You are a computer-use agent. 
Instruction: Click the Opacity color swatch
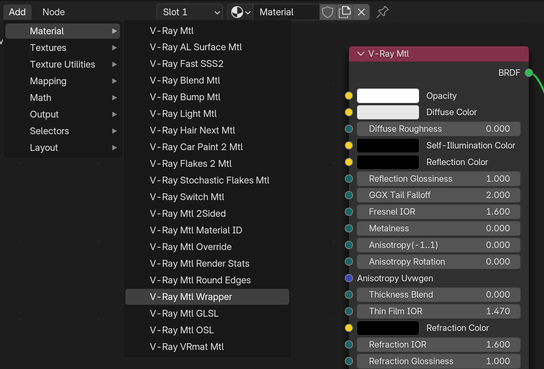(388, 96)
